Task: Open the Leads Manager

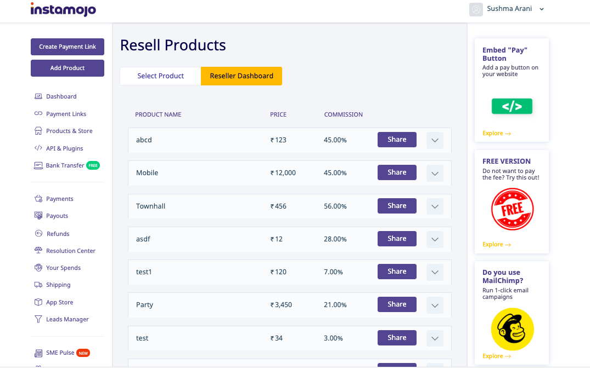Action: point(66,319)
